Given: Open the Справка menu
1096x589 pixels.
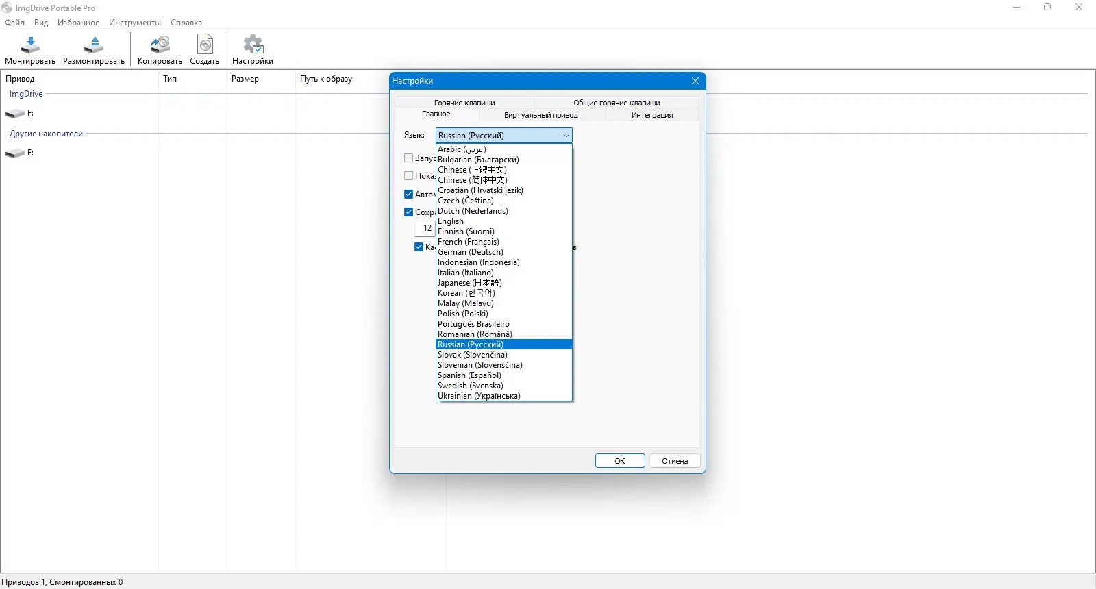Looking at the screenshot, I should coord(186,23).
